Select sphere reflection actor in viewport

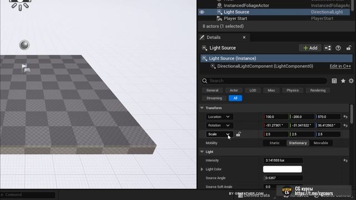(x=24, y=45)
